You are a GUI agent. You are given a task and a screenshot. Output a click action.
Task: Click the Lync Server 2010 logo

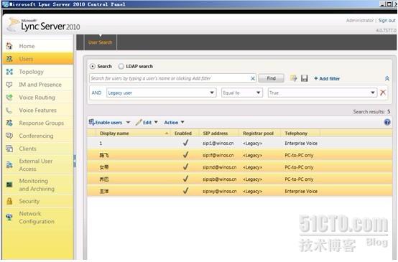[x=43, y=25]
